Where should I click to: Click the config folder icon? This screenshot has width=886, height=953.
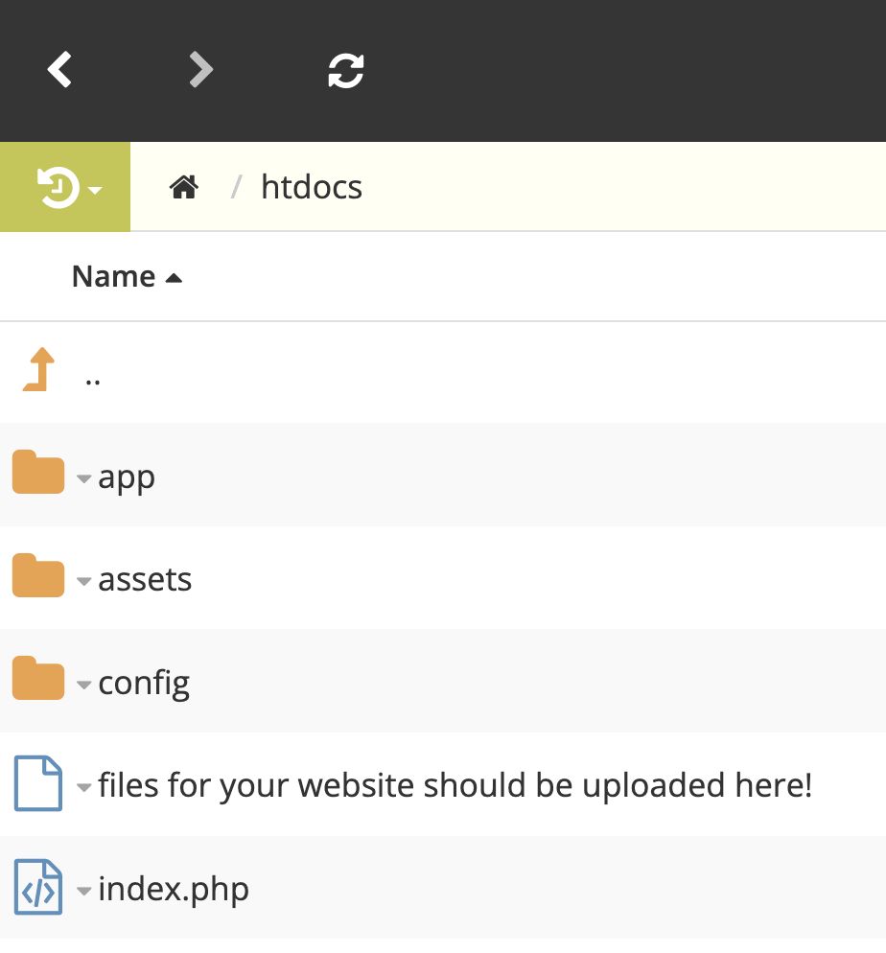(x=37, y=681)
